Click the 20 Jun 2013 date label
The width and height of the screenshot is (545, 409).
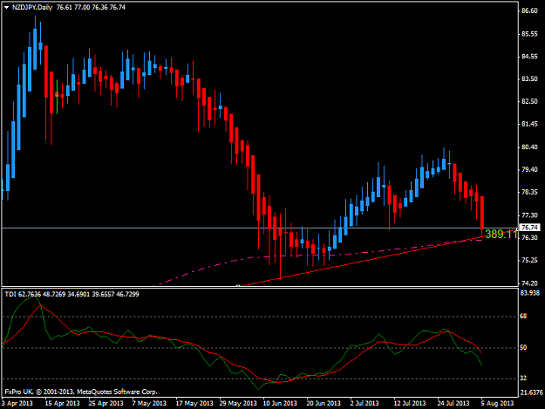click(324, 403)
